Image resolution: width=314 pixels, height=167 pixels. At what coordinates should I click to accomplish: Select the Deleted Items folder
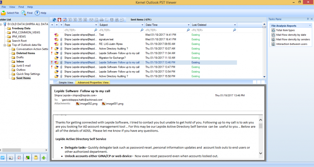[x=26, y=53]
